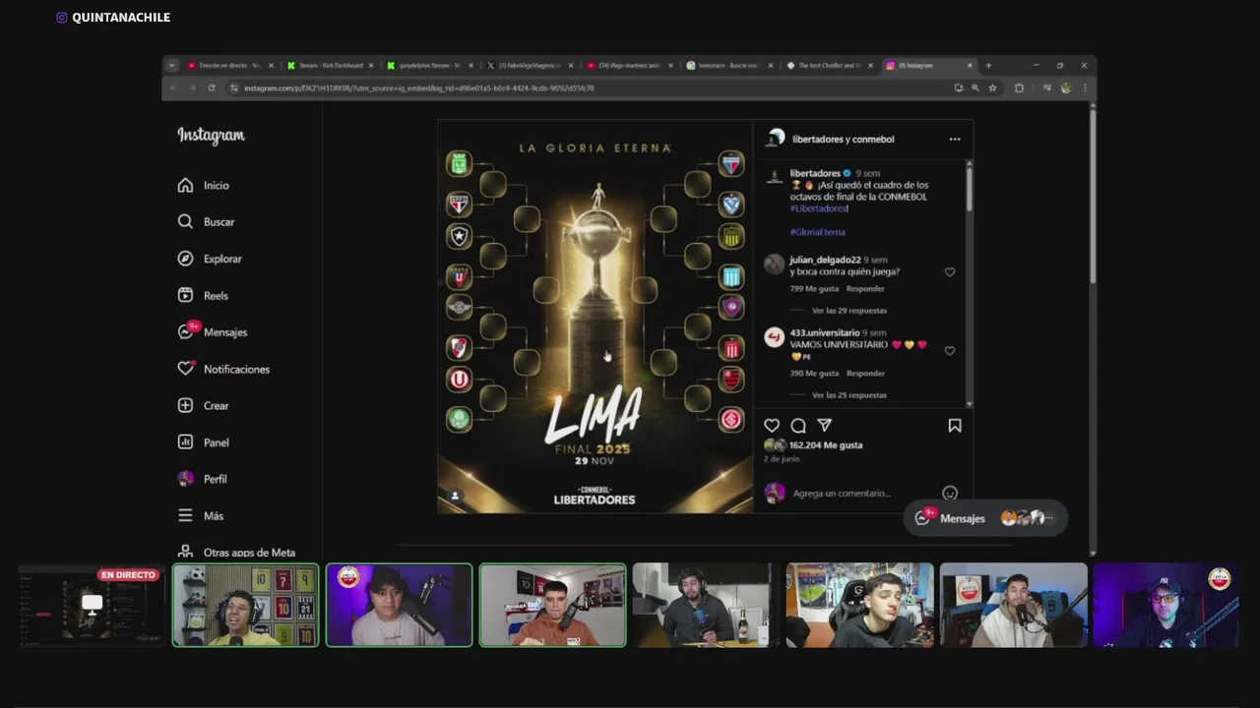Open the floating Mensajes widget

coord(985,518)
